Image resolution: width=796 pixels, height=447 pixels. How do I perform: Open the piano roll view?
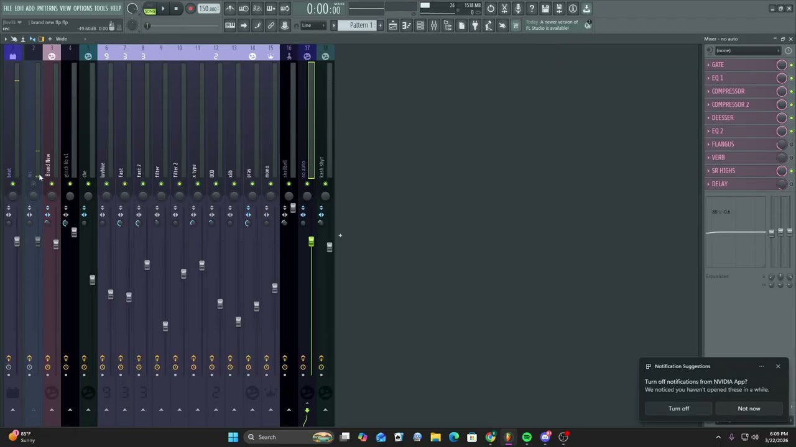[407, 25]
